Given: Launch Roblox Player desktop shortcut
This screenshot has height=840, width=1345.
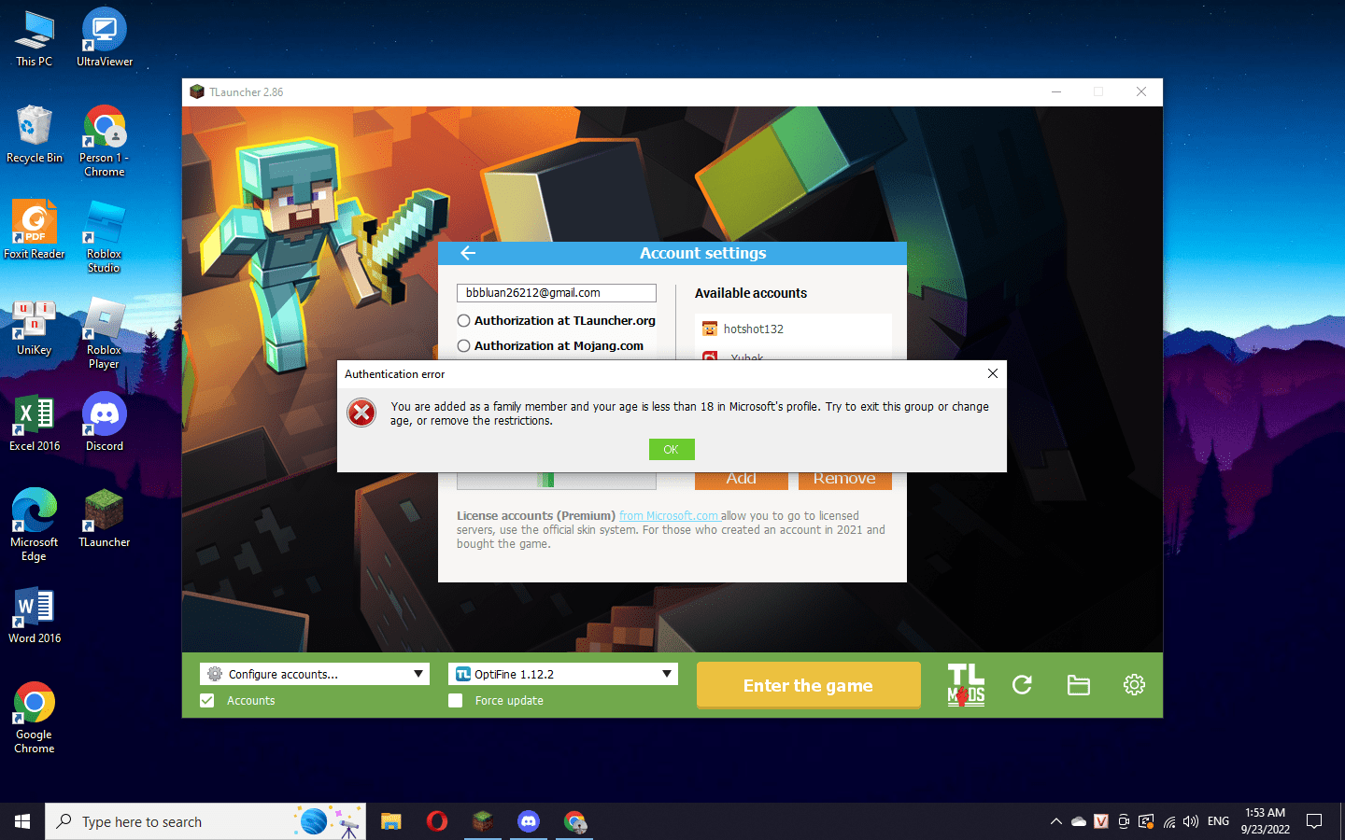Looking at the screenshot, I should (x=105, y=333).
